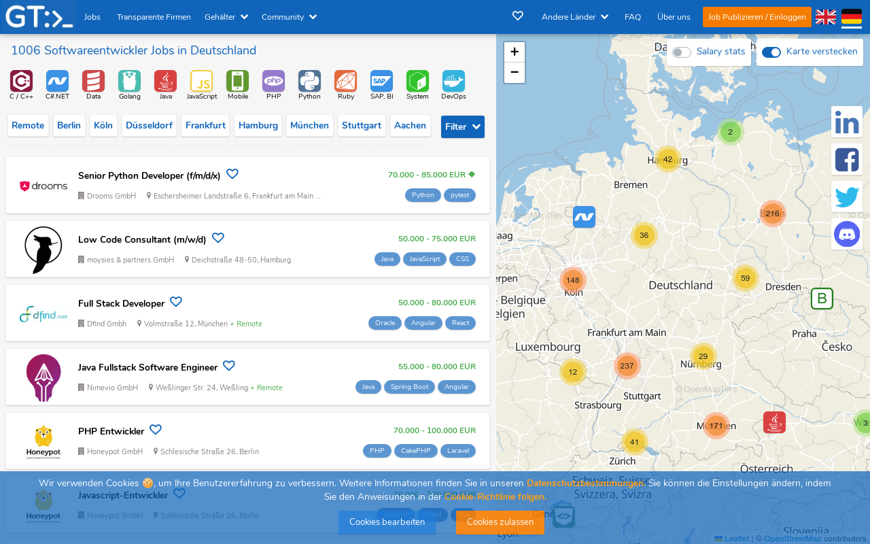Click the Spring Boot skill tag
Viewport: 870px width, 544px height.
409,387
